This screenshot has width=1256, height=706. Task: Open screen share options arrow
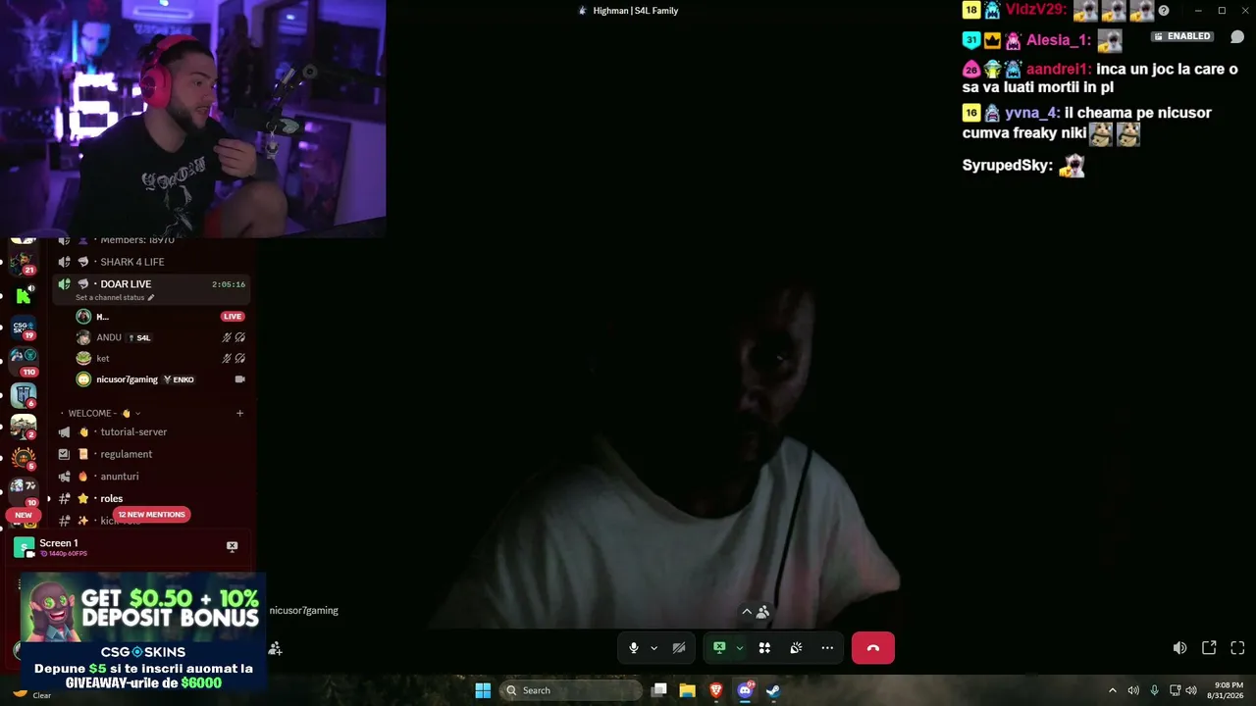click(739, 648)
